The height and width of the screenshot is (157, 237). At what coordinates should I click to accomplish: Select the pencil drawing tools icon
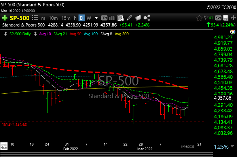pos(129,18)
